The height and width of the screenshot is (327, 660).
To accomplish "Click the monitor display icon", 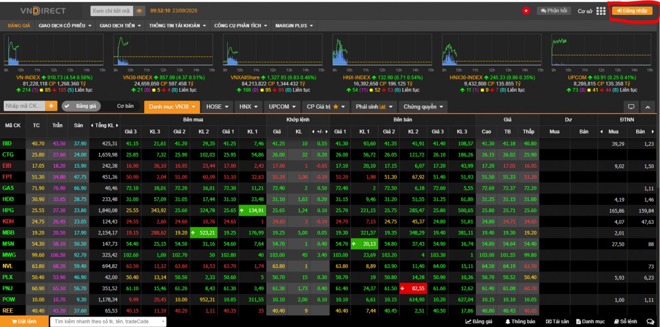I will coord(631,107).
